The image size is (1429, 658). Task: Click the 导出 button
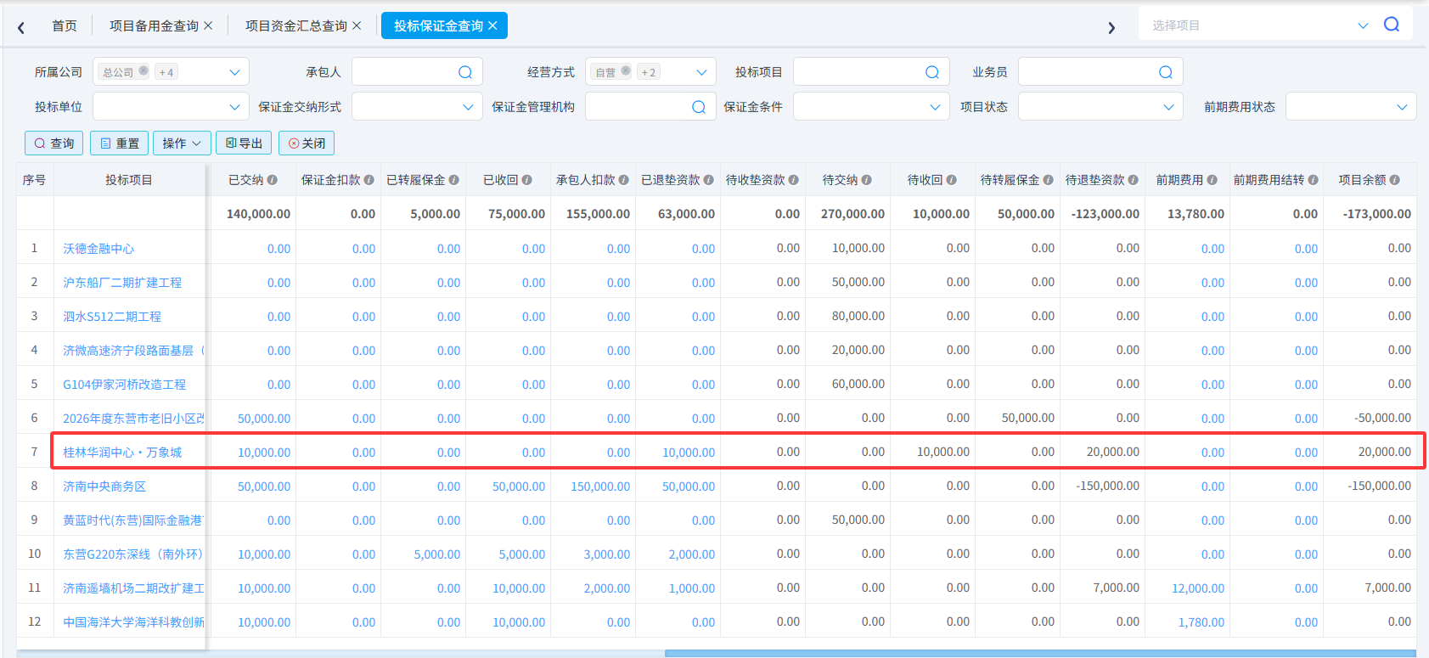(244, 143)
